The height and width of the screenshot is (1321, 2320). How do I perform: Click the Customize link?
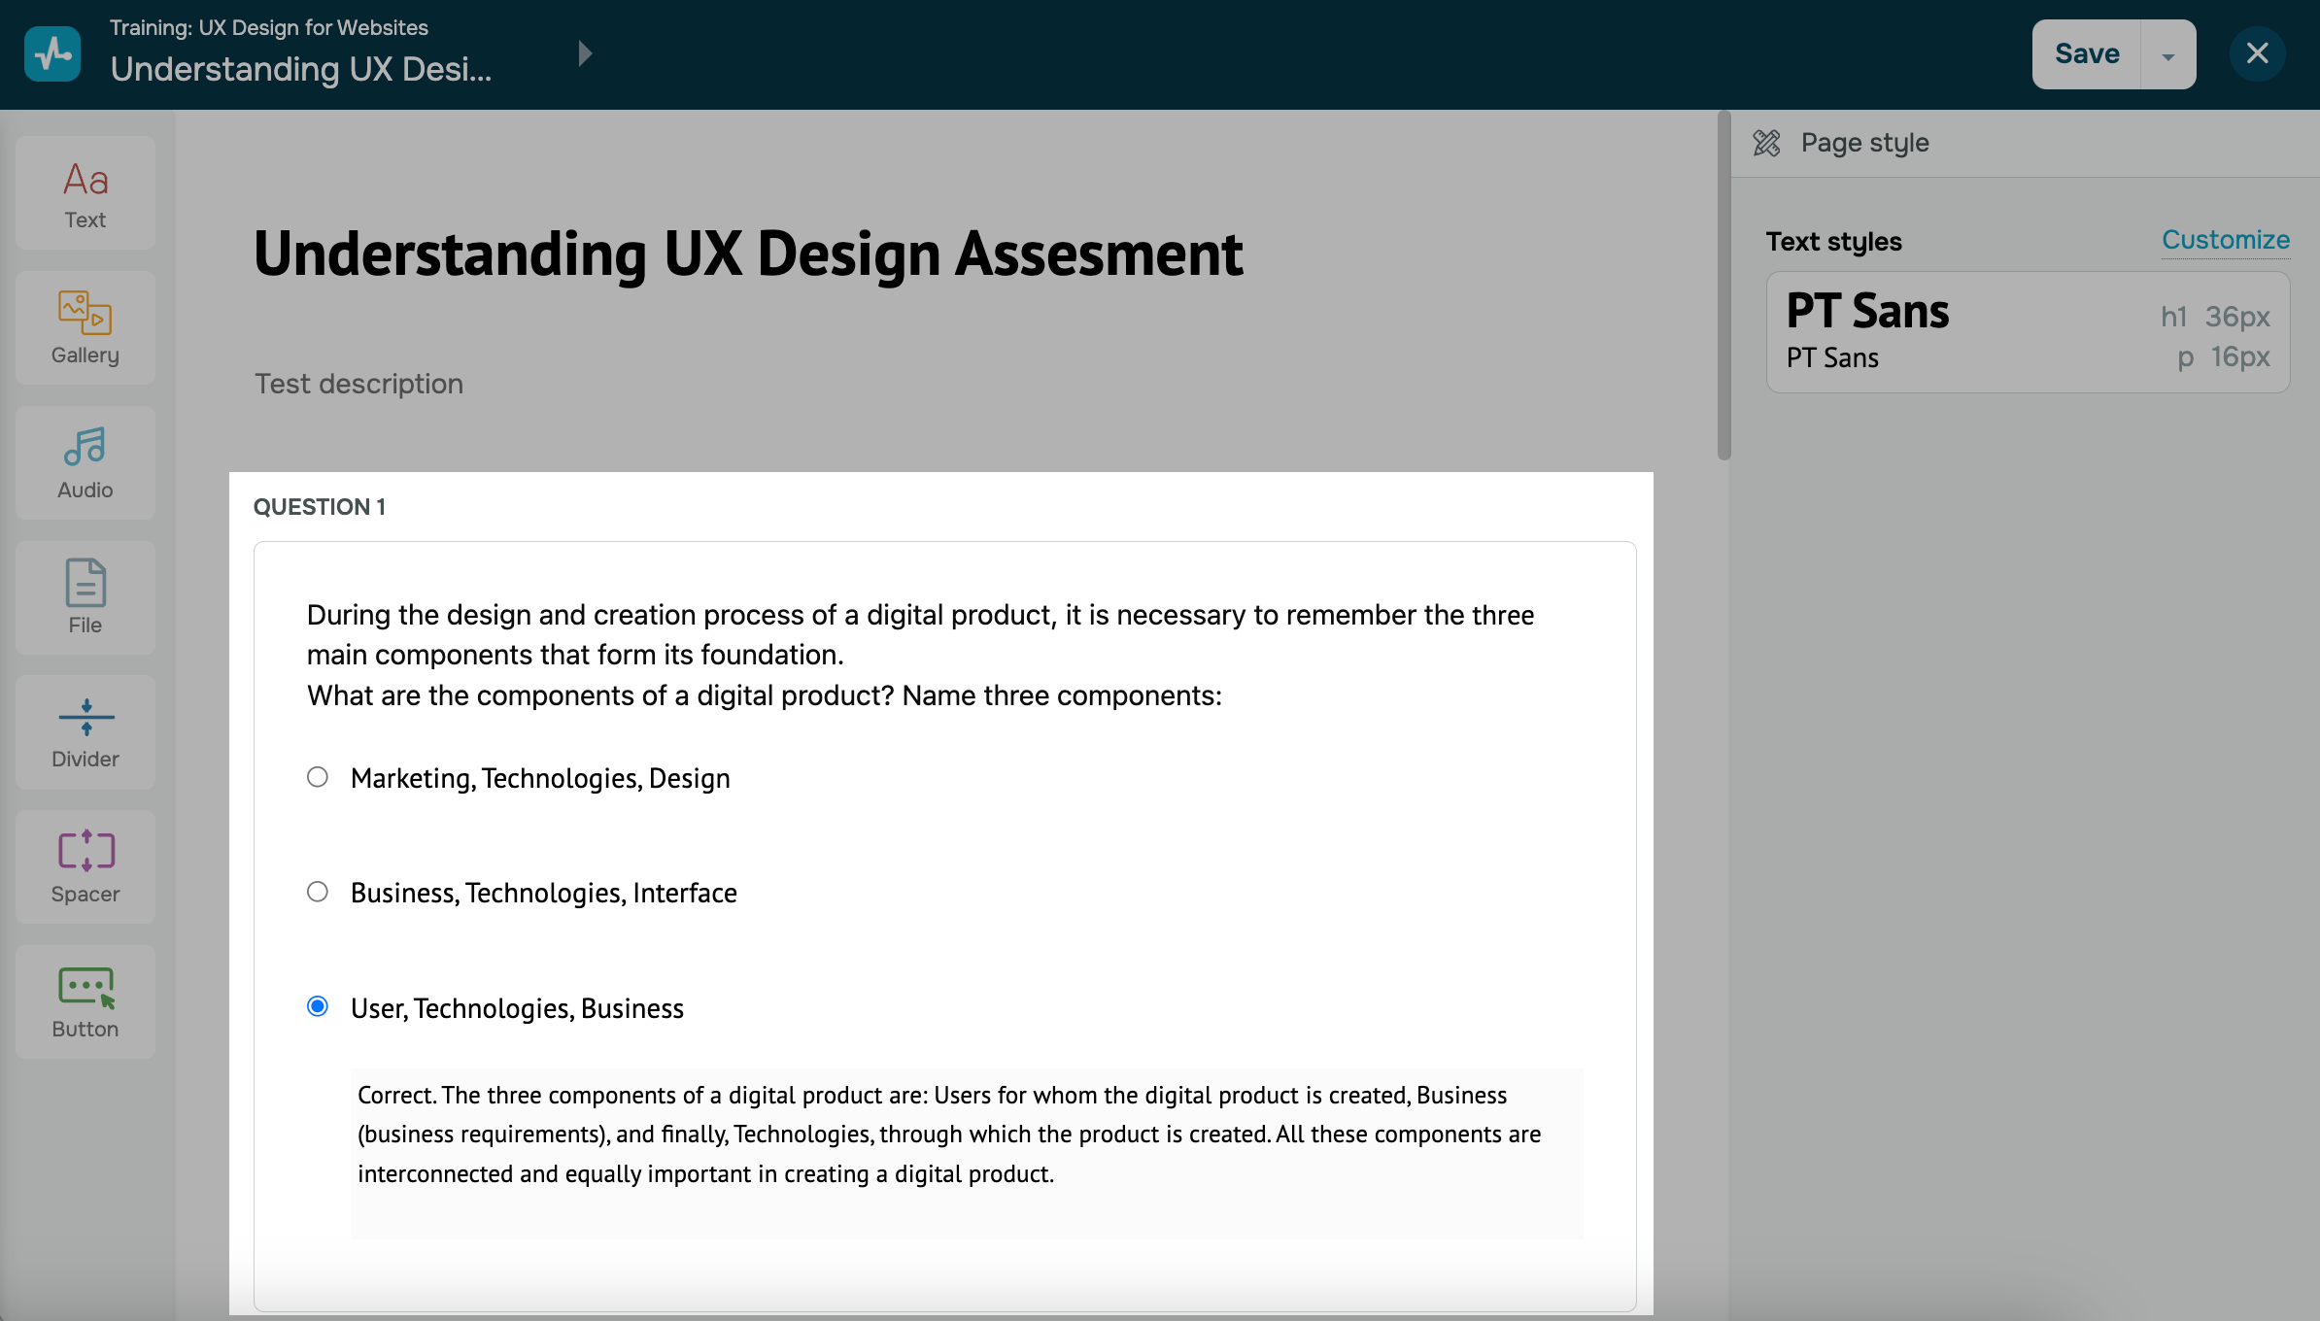point(2225,240)
